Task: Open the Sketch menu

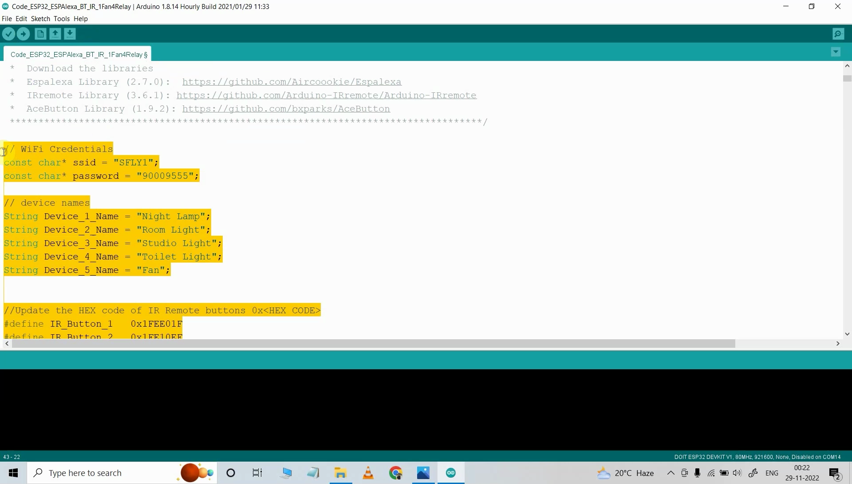Action: tap(40, 19)
